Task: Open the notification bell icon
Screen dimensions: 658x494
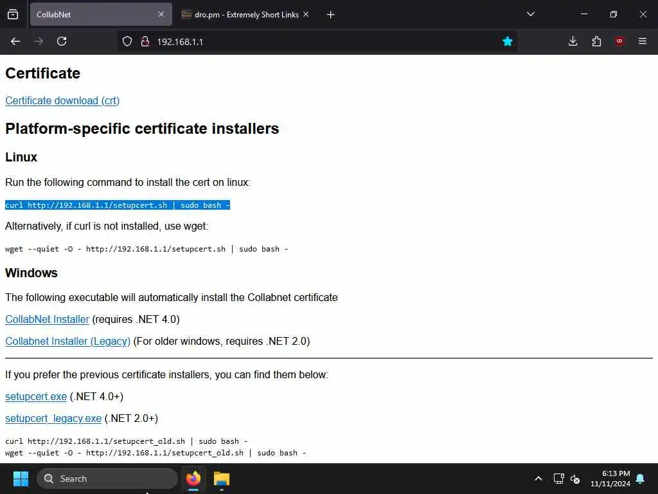Action: pos(641,479)
